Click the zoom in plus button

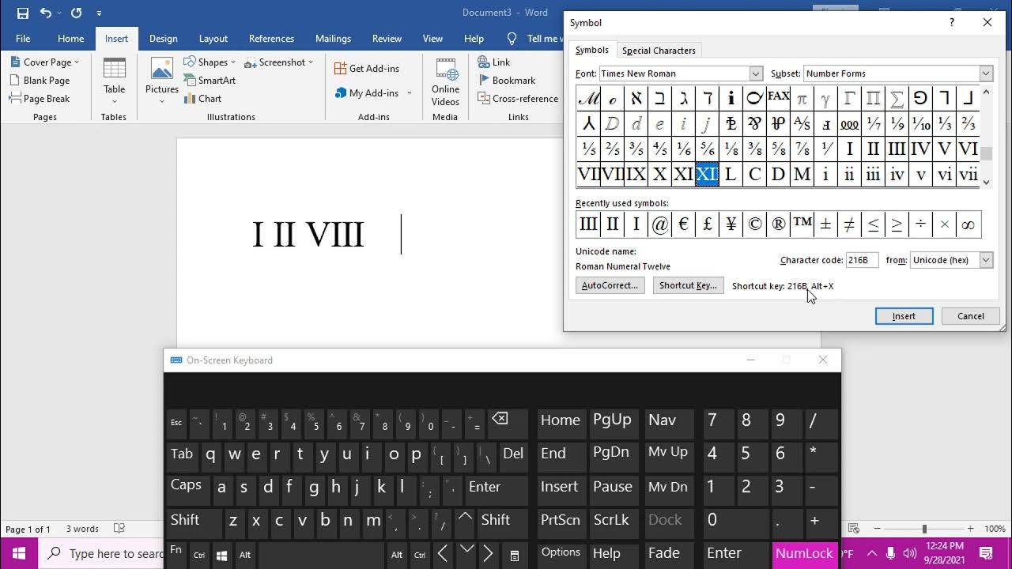click(970, 529)
